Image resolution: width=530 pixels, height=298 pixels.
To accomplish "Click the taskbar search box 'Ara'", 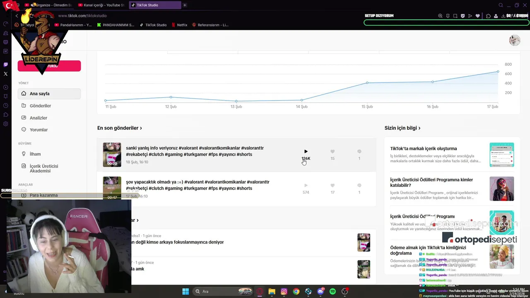I will 224,291.
